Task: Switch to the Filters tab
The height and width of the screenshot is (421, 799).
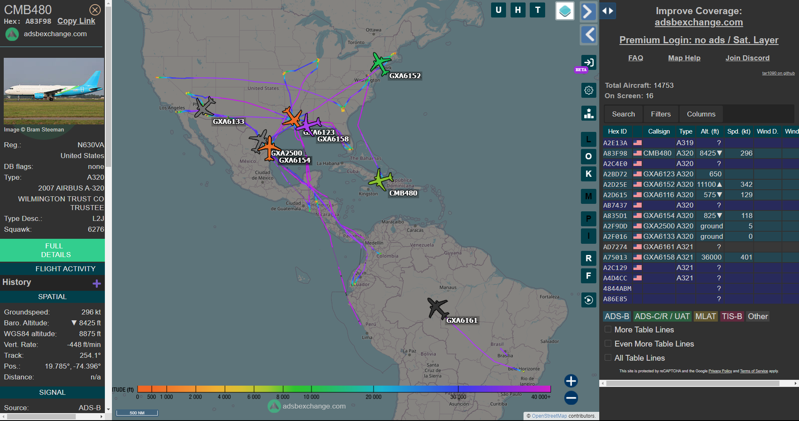Action: pyautogui.click(x=661, y=114)
